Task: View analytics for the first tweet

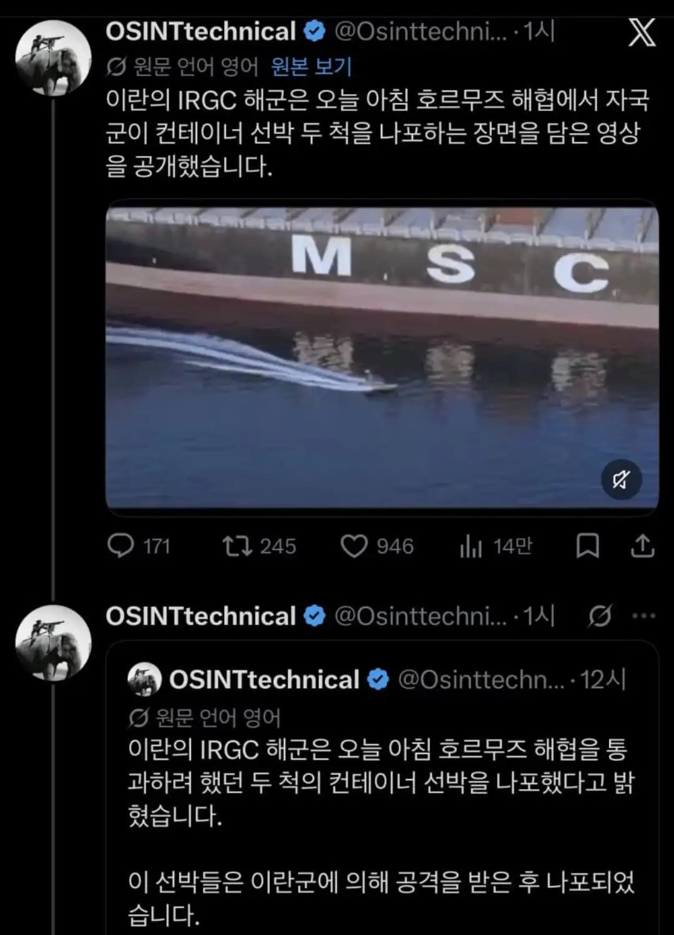Action: [x=471, y=546]
